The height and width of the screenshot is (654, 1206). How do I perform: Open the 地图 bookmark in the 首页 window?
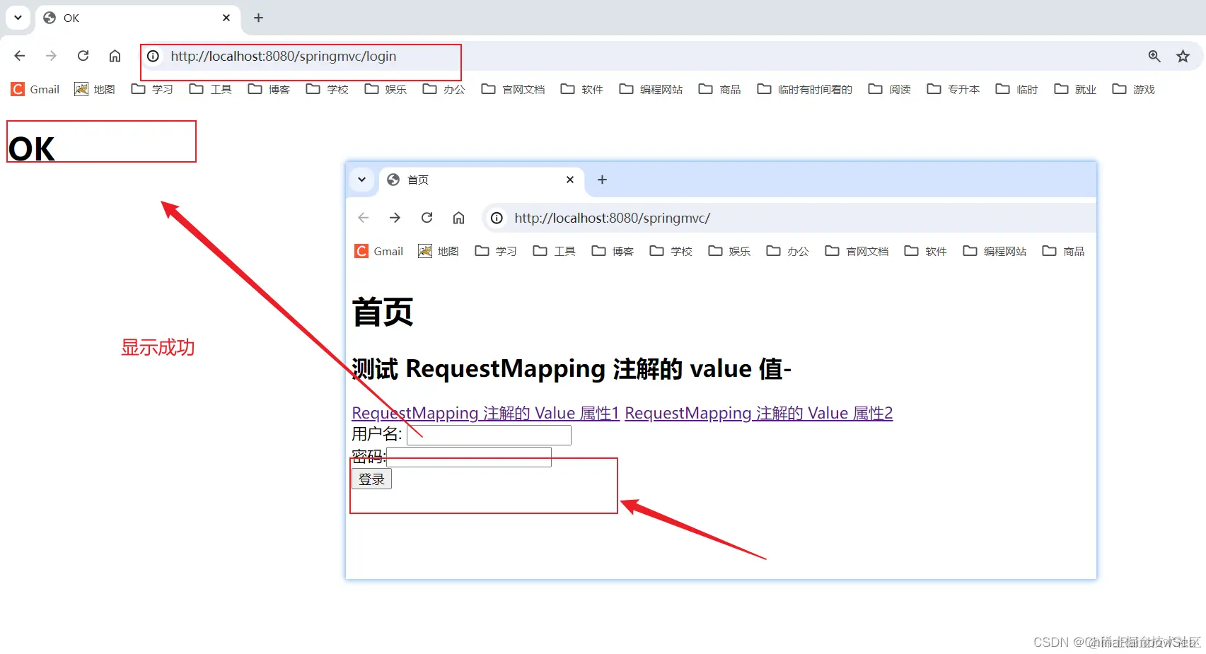point(439,251)
